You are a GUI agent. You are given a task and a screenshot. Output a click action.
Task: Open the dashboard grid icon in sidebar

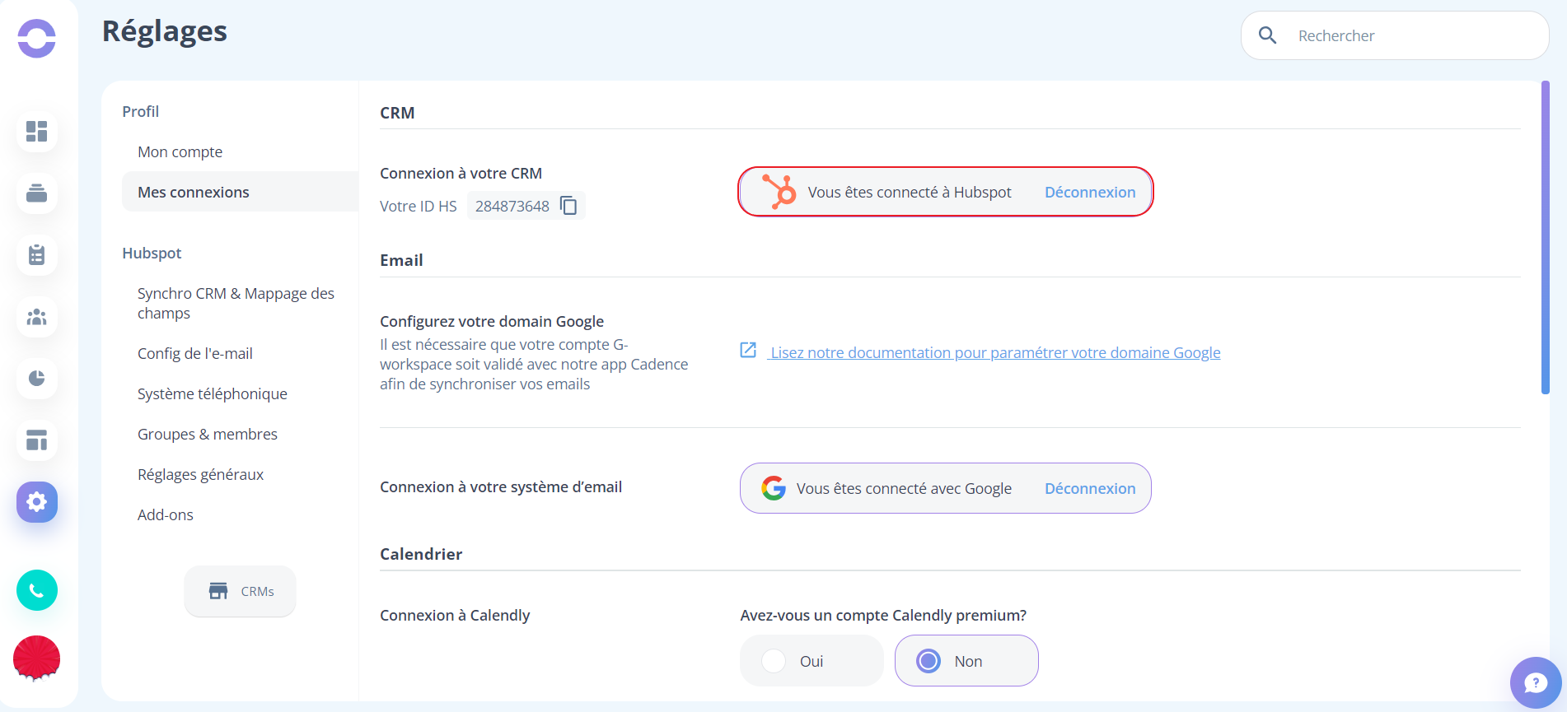click(x=36, y=132)
